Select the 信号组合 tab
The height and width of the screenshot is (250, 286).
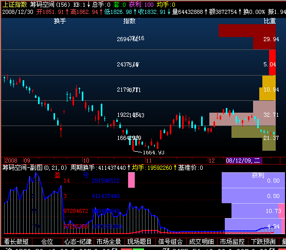171,242
